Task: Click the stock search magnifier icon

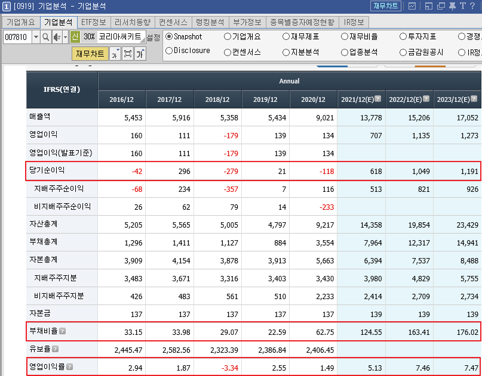Action: click(x=46, y=38)
